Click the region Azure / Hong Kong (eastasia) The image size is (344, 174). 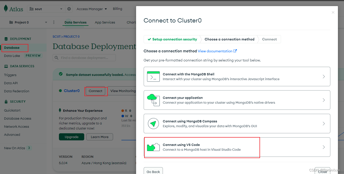tap(104, 163)
